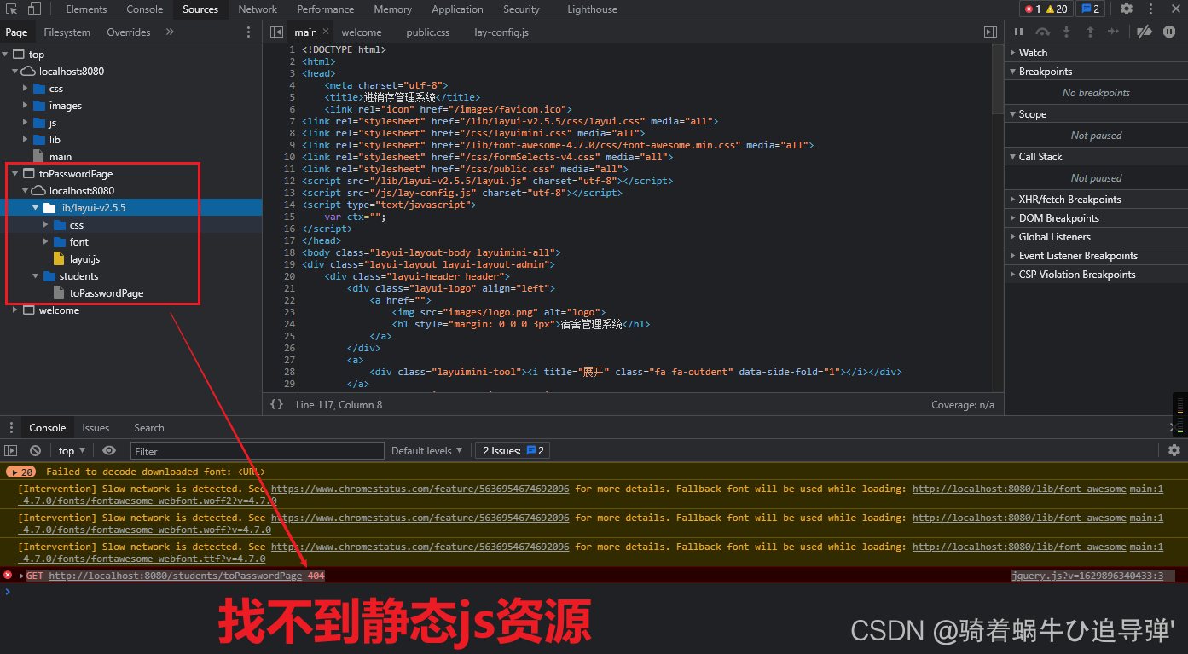
Task: Open the drawer three-dot menu beside Console
Action: [x=10, y=428]
